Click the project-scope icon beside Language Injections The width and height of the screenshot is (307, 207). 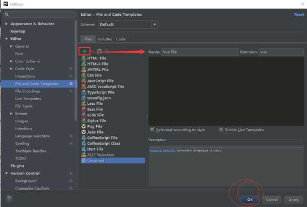coord(71,136)
